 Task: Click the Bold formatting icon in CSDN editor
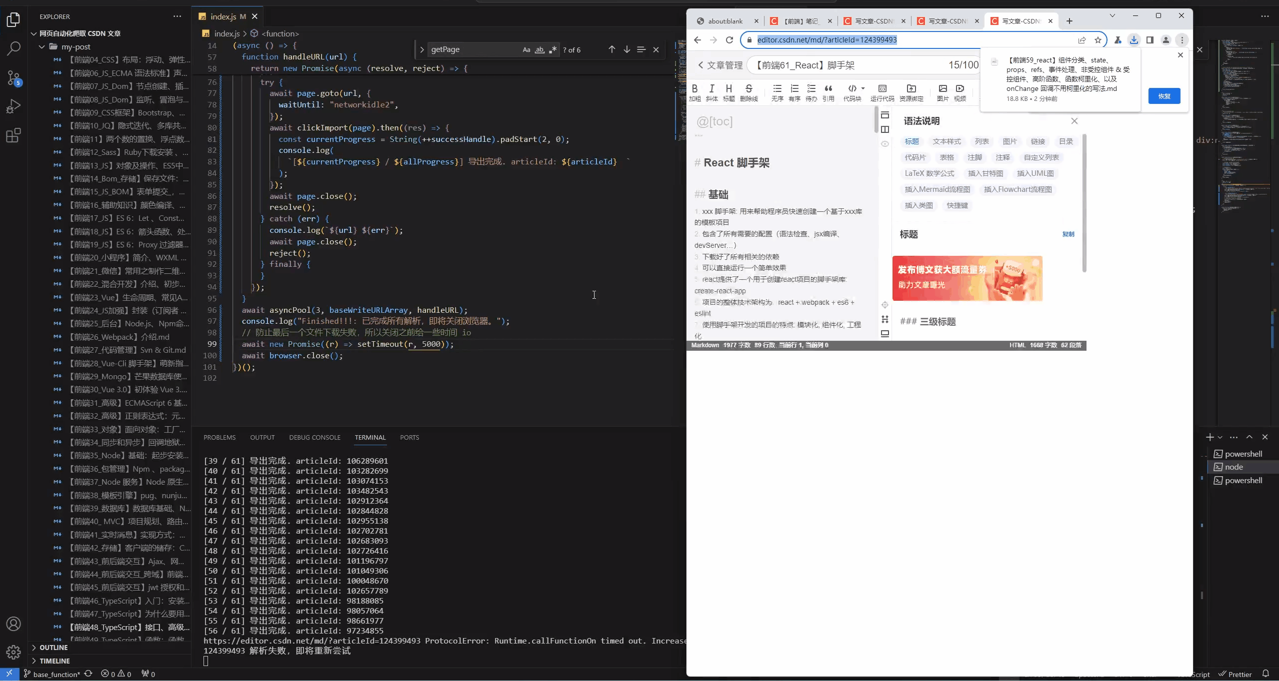pos(694,88)
